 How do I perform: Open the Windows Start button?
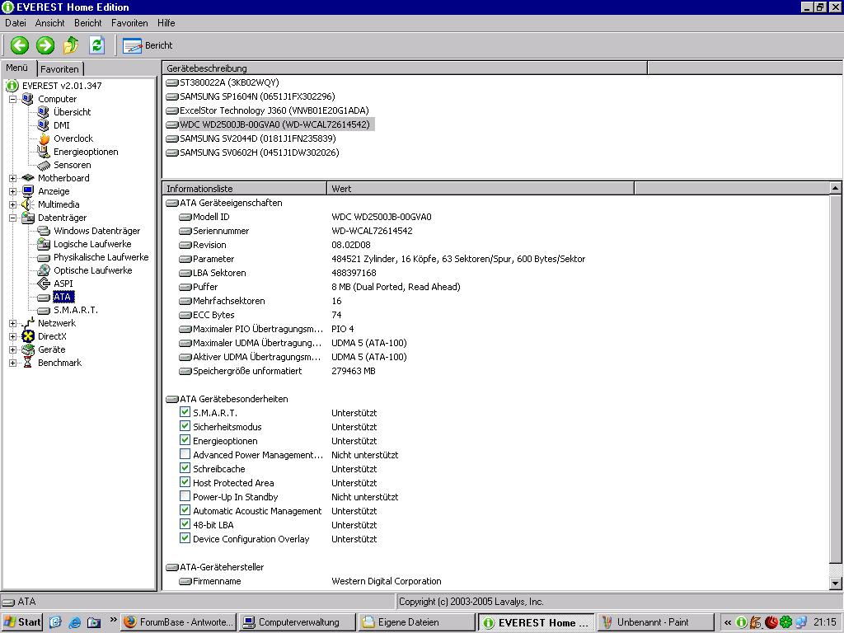pyautogui.click(x=22, y=622)
